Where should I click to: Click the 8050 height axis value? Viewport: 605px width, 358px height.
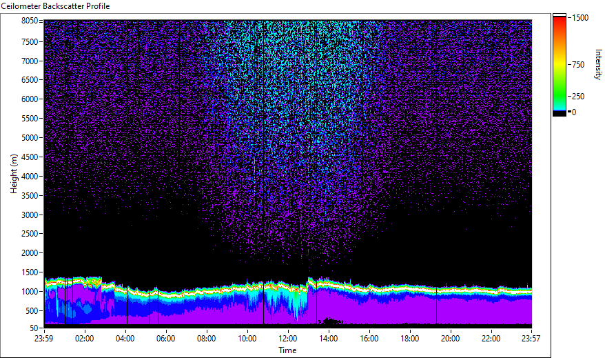(30, 21)
